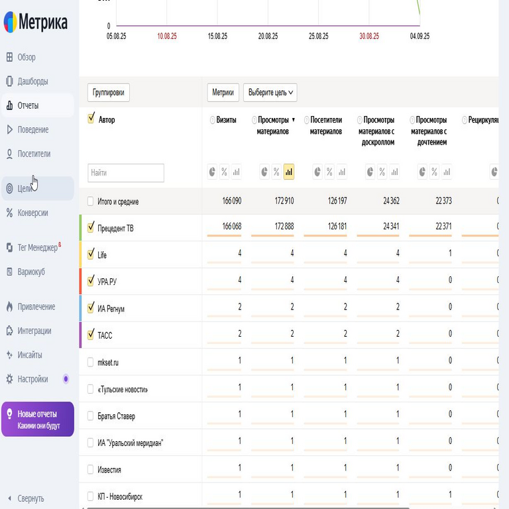This screenshot has height=509, width=509.
Task: Click the Посетители материалов column header
Action: point(326,126)
